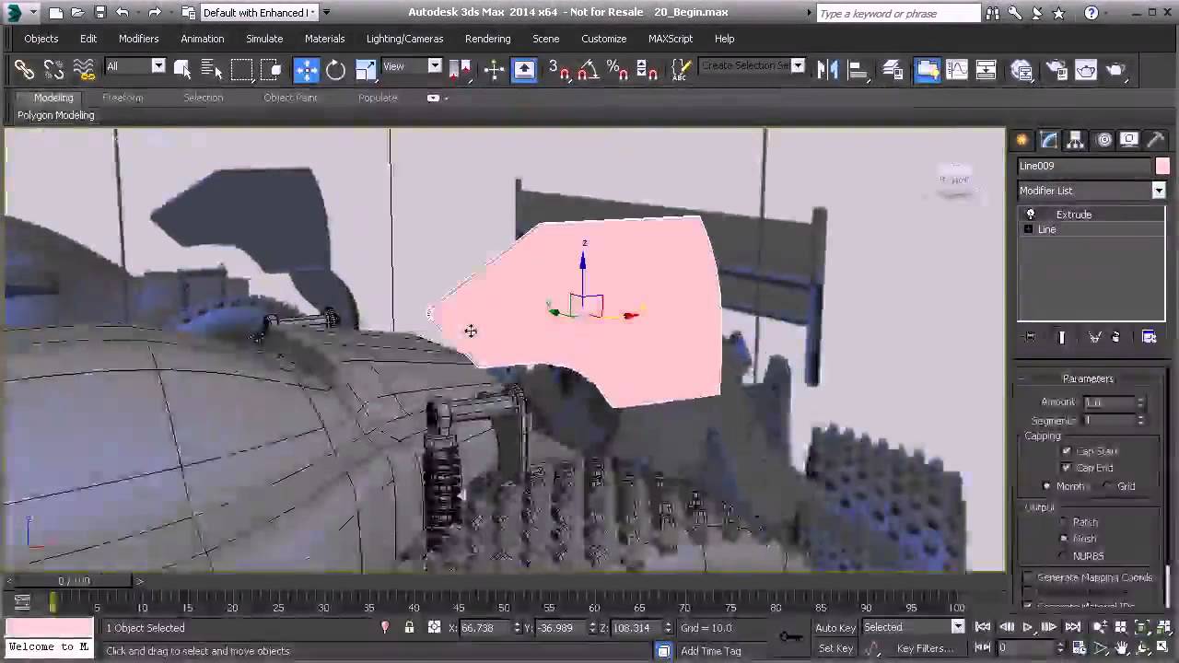Select the NURBS output radio button
Viewport: 1179px width, 663px height.
[x=1064, y=556]
